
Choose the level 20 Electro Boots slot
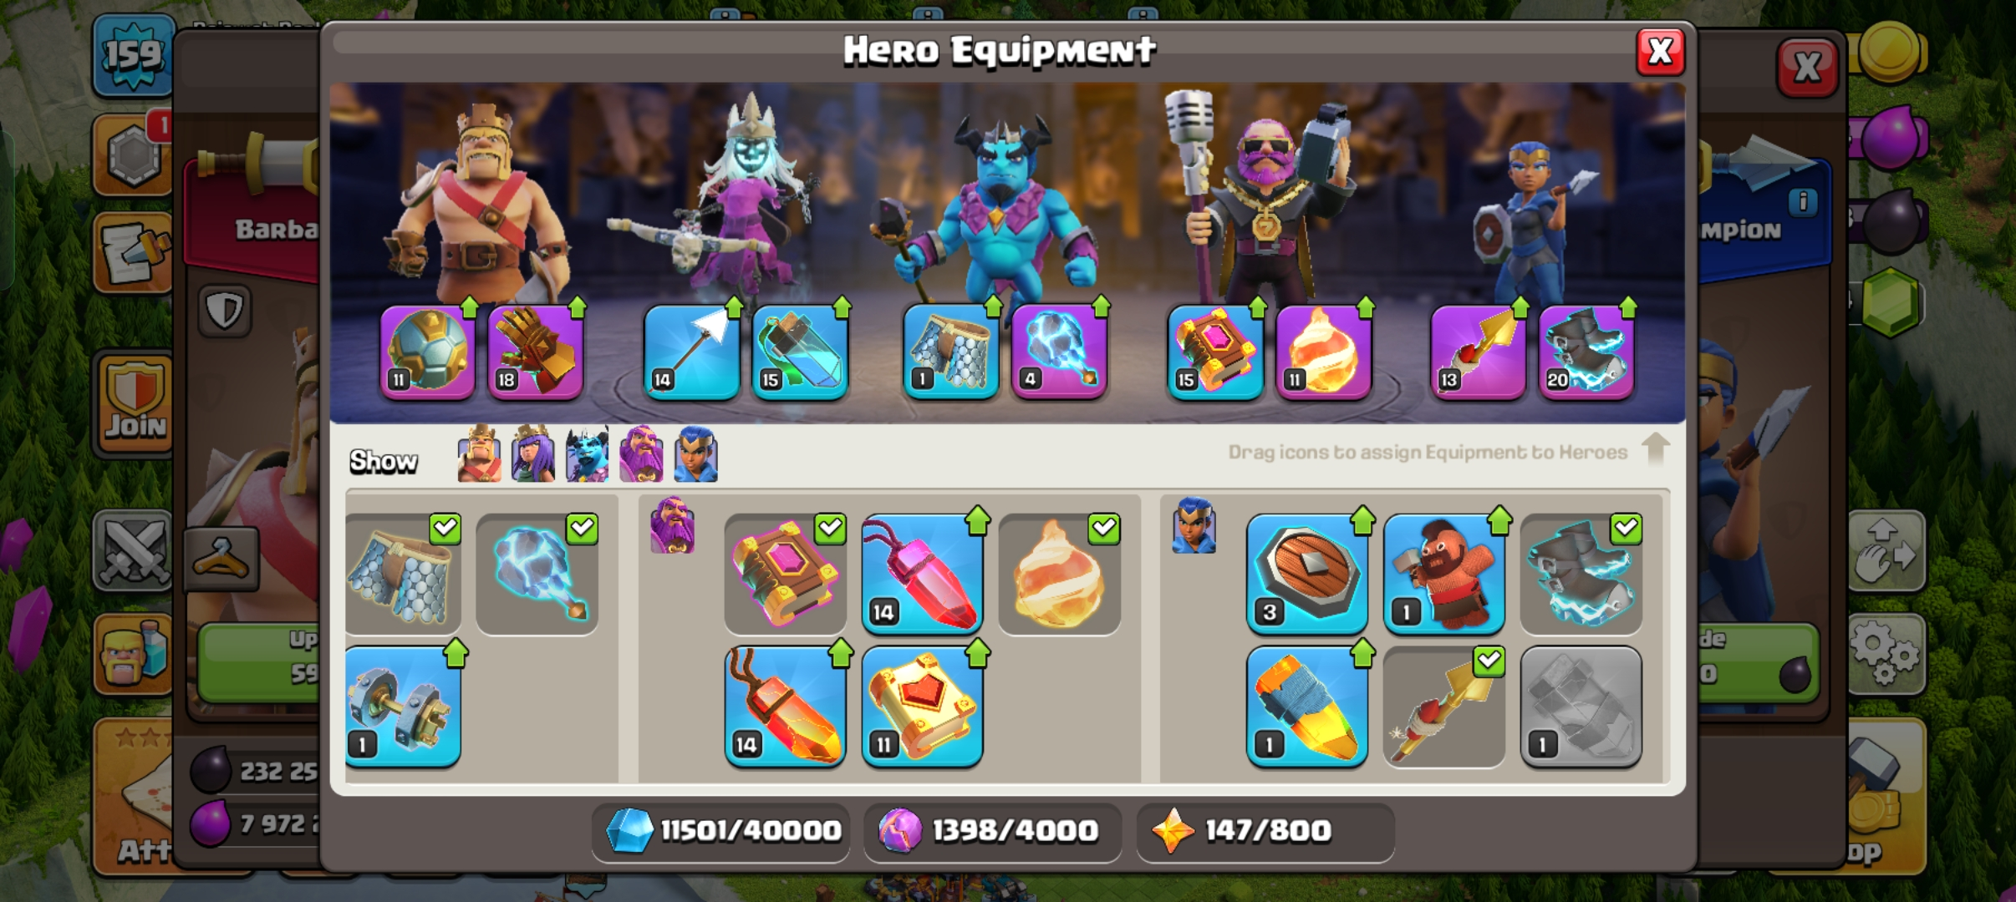pos(1586,352)
